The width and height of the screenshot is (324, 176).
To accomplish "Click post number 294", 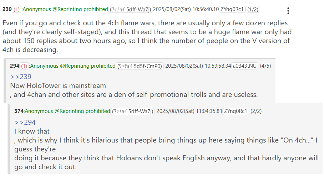I will pyautogui.click(x=15, y=66).
